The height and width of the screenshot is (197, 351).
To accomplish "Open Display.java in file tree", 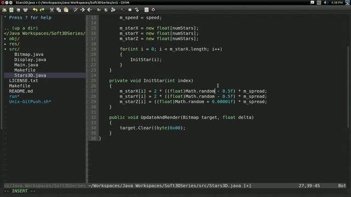I will tap(30, 60).
